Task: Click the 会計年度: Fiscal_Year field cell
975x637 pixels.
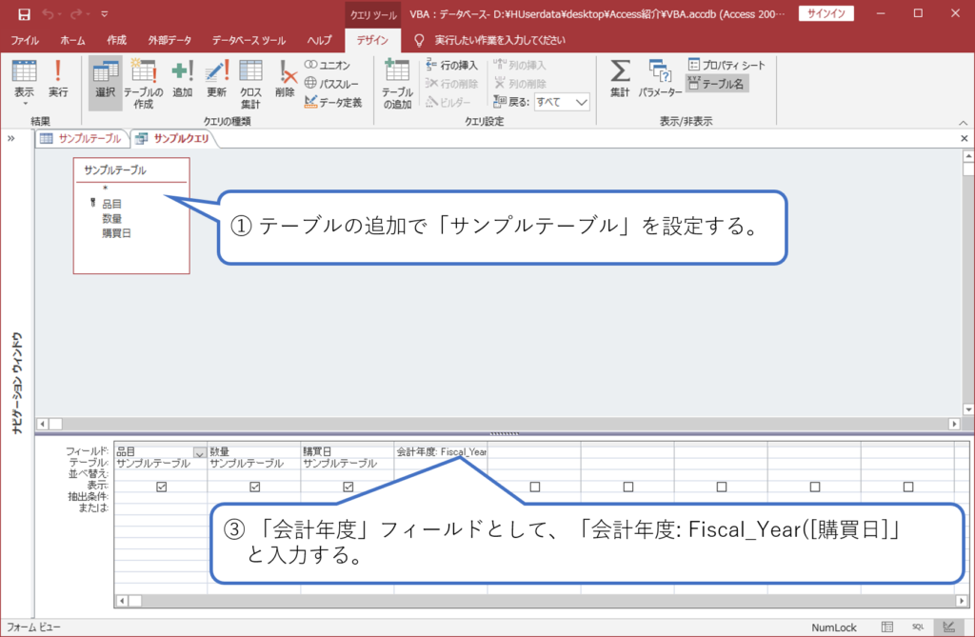Action: tap(441, 451)
